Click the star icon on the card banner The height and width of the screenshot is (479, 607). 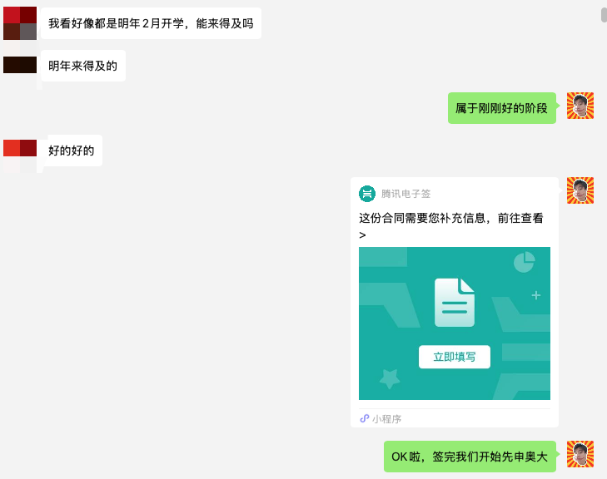389,378
